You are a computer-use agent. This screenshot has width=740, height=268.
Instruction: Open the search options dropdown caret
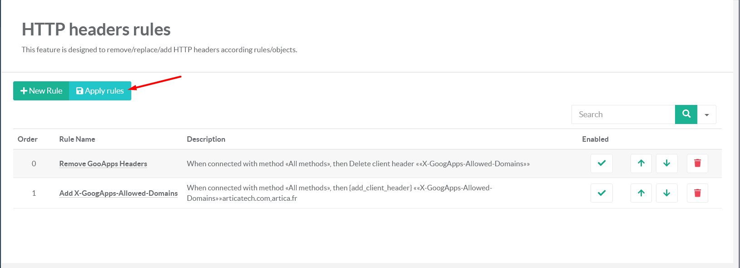707,115
